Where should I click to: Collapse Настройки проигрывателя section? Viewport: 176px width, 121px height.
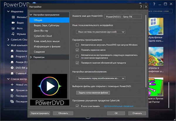click(31, 15)
